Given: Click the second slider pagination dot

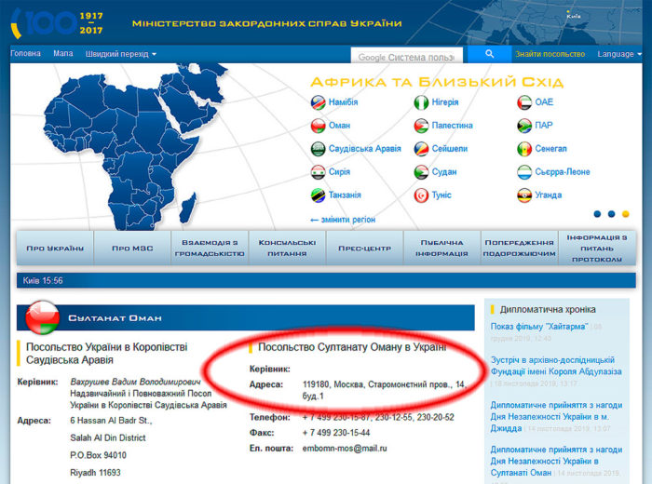Looking at the screenshot, I should [612, 213].
